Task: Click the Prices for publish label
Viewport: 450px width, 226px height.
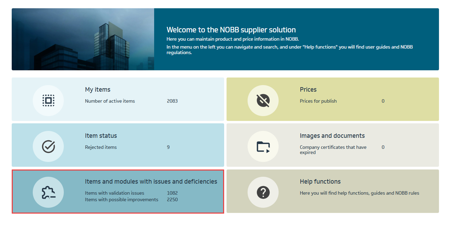Action: pyautogui.click(x=318, y=101)
